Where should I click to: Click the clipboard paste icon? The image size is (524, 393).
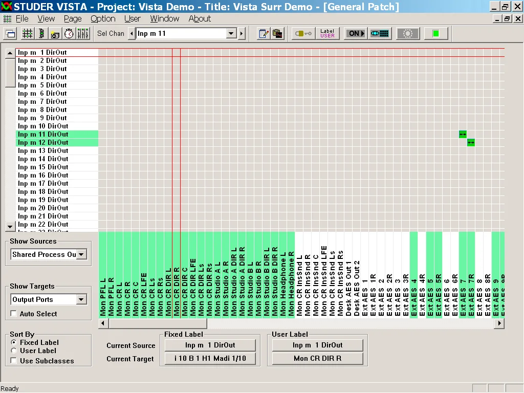click(x=277, y=34)
